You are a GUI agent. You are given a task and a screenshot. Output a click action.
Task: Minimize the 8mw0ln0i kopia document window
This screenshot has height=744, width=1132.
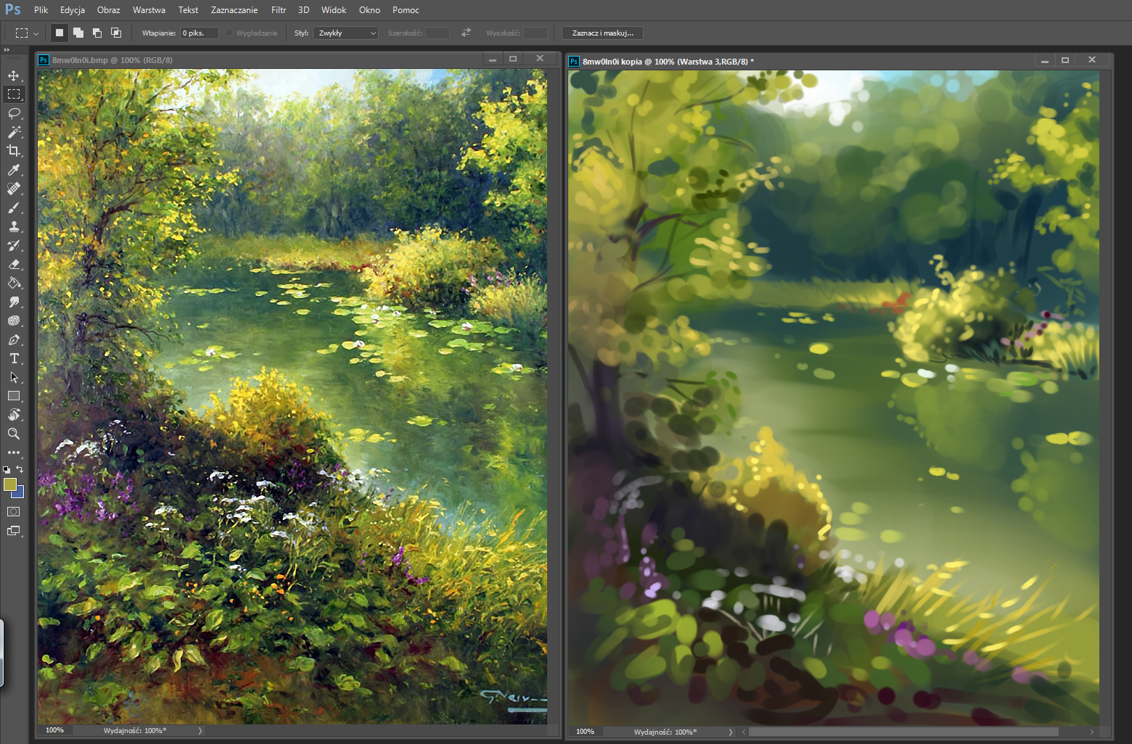coord(1045,61)
